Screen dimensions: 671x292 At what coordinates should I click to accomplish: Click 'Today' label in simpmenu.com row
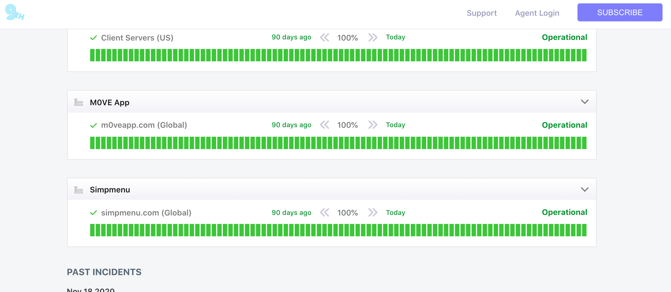click(x=396, y=213)
